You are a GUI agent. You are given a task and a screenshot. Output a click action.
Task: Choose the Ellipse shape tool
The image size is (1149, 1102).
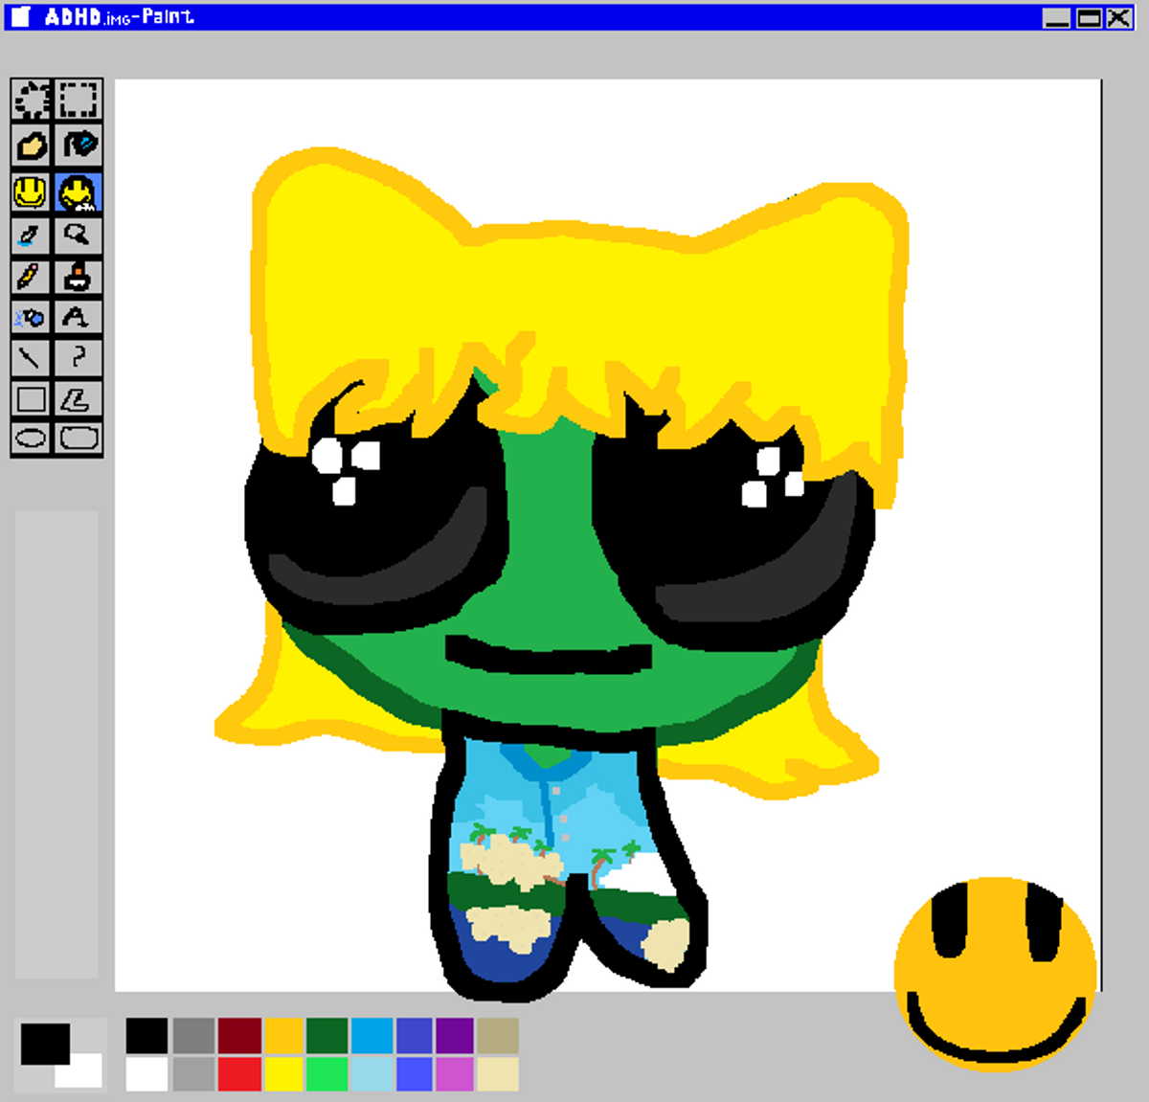click(x=32, y=439)
